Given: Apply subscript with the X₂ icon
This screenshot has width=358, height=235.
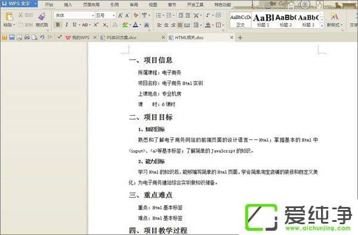Looking at the screenshot, I should [105, 25].
